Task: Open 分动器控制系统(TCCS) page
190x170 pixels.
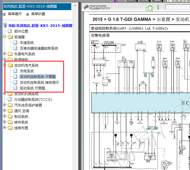Action: click(33, 100)
